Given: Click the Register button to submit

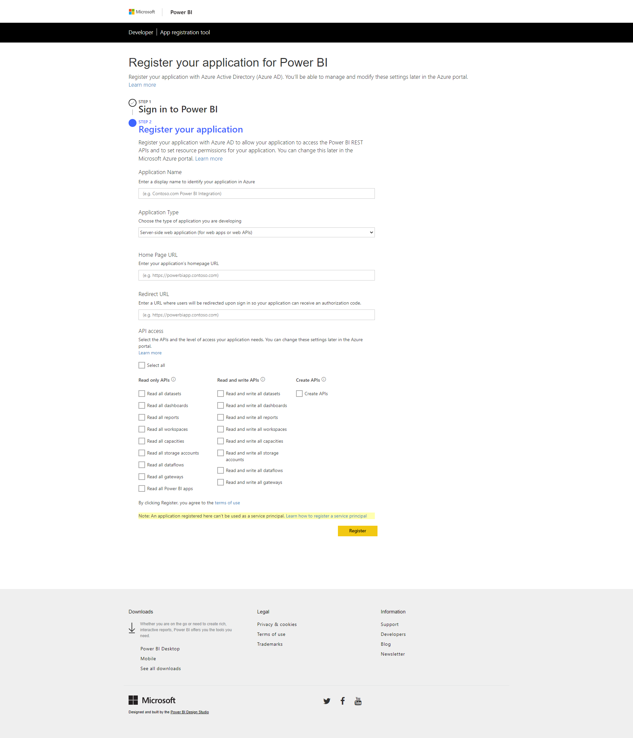Looking at the screenshot, I should (357, 530).
